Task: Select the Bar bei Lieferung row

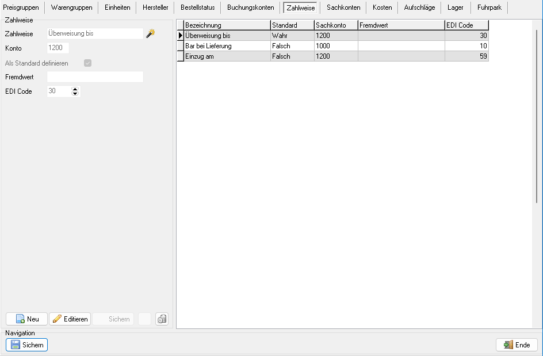Action: (x=227, y=46)
